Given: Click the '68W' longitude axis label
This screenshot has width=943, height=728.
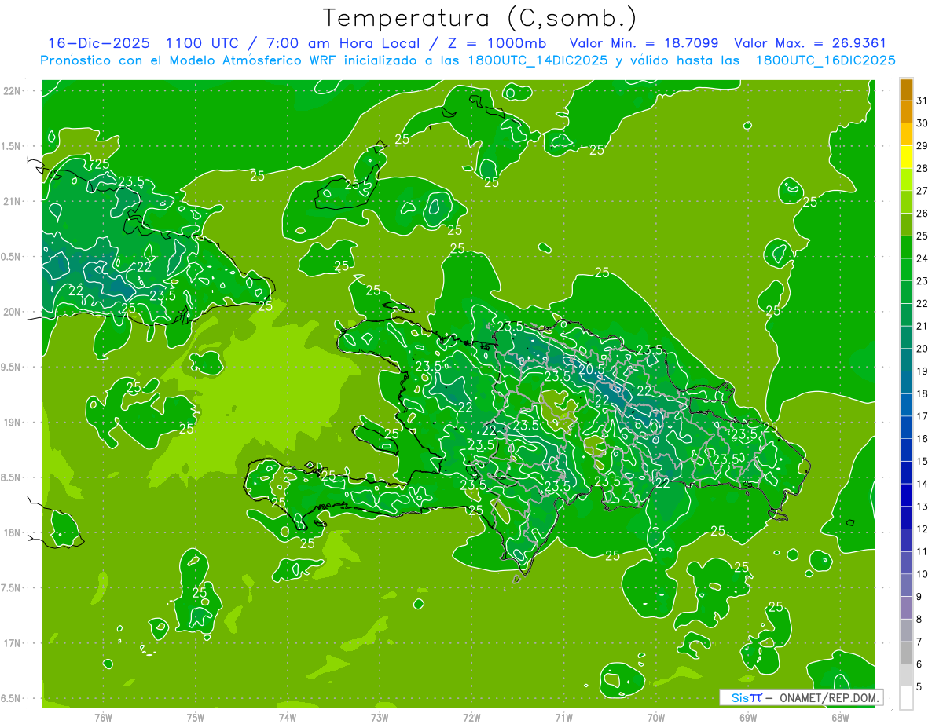Looking at the screenshot, I should (839, 717).
